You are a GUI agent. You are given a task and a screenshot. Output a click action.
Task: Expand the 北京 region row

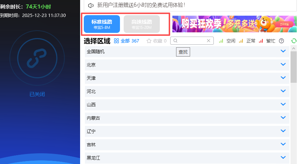pos(187,65)
